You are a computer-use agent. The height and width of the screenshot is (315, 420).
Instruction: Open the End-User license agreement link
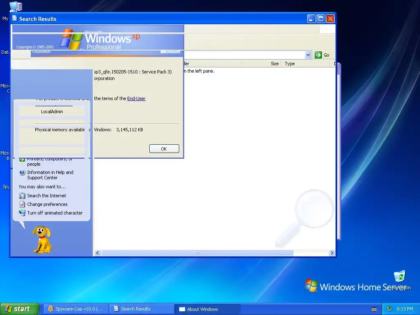point(136,98)
